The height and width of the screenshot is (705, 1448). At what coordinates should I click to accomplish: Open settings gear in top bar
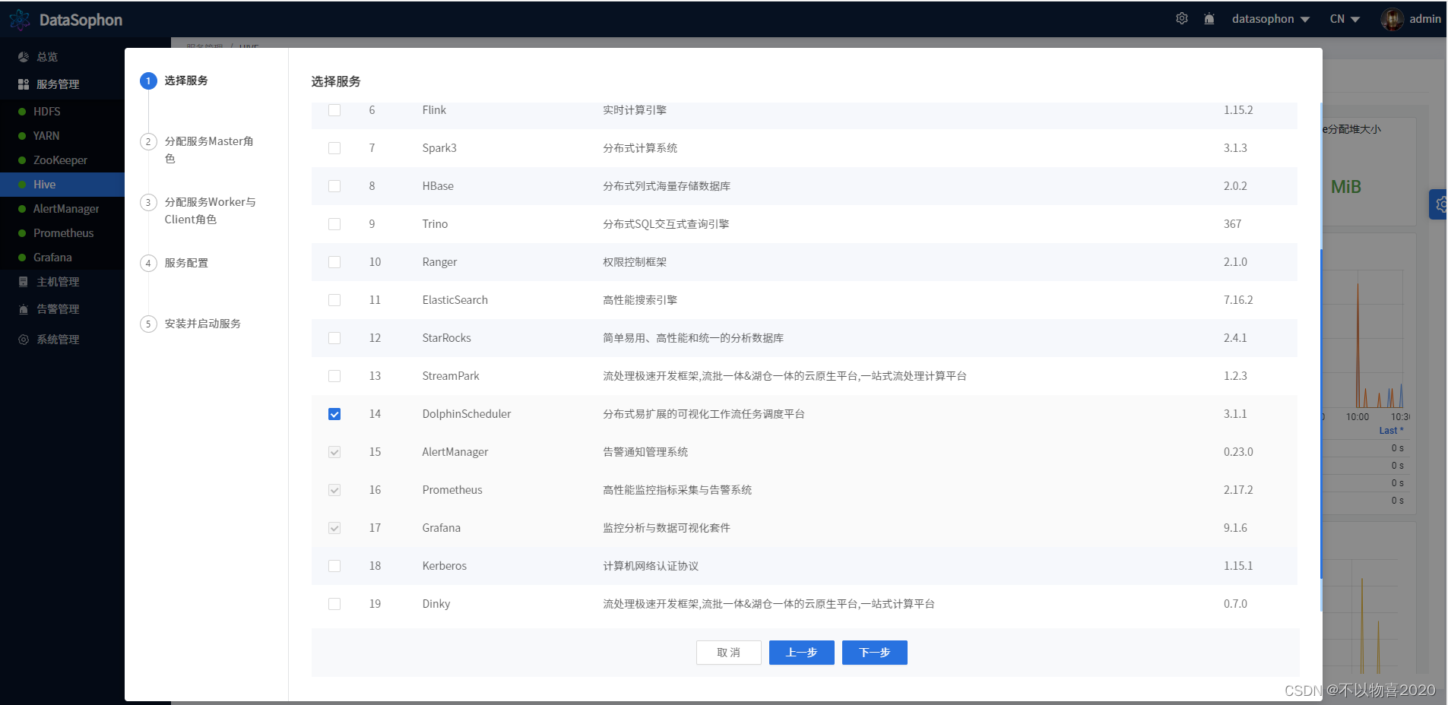coord(1182,18)
